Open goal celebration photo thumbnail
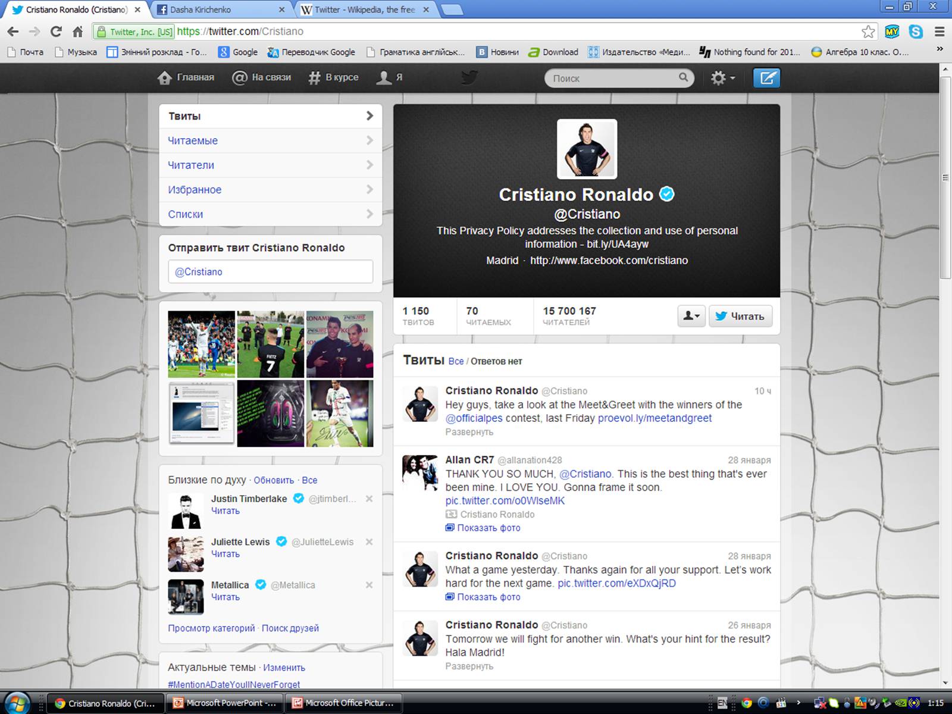952x714 pixels. 201,344
